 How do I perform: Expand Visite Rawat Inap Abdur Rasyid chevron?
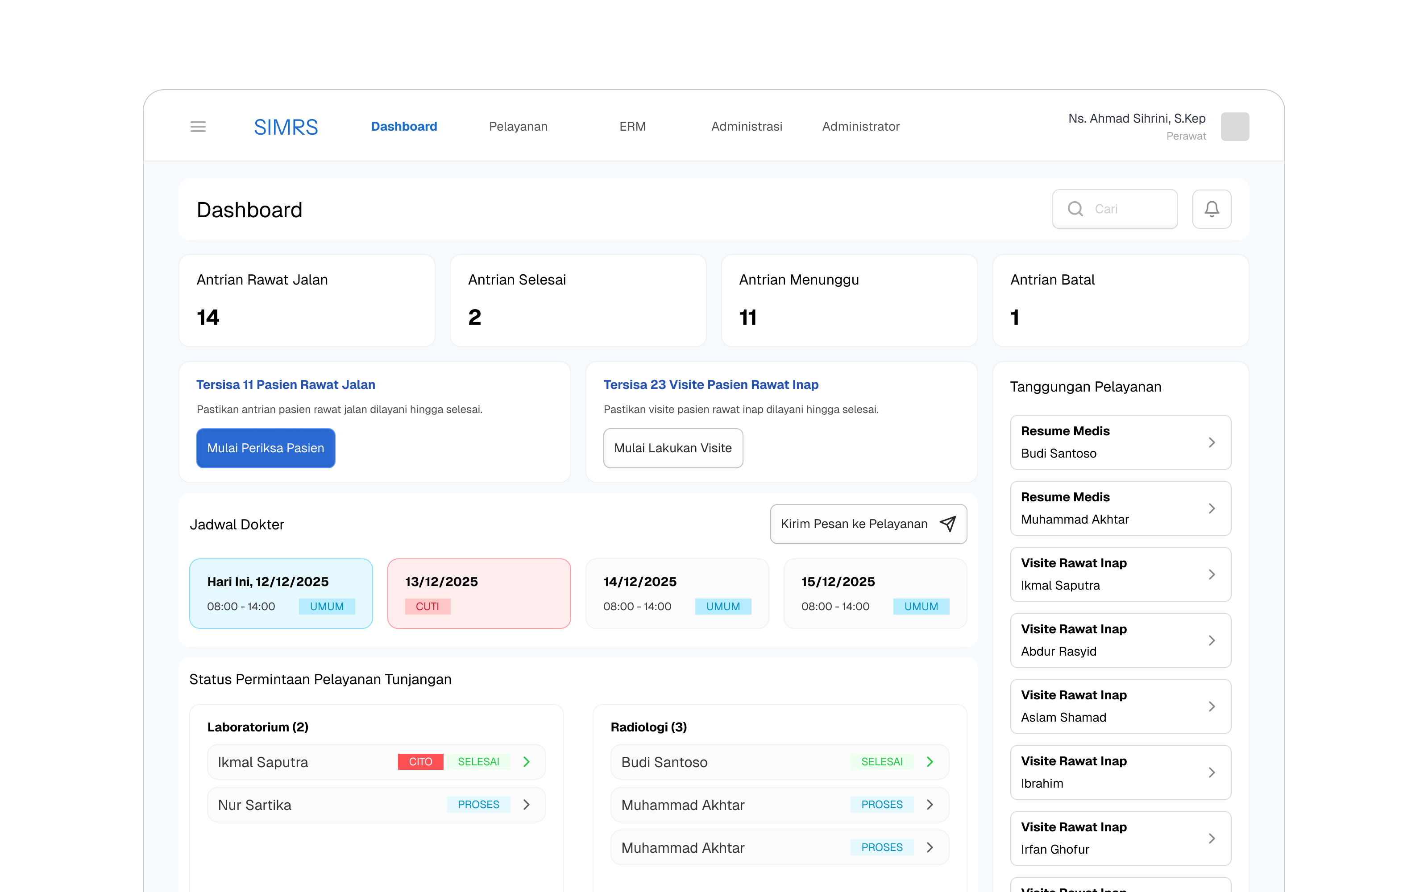coord(1212,640)
